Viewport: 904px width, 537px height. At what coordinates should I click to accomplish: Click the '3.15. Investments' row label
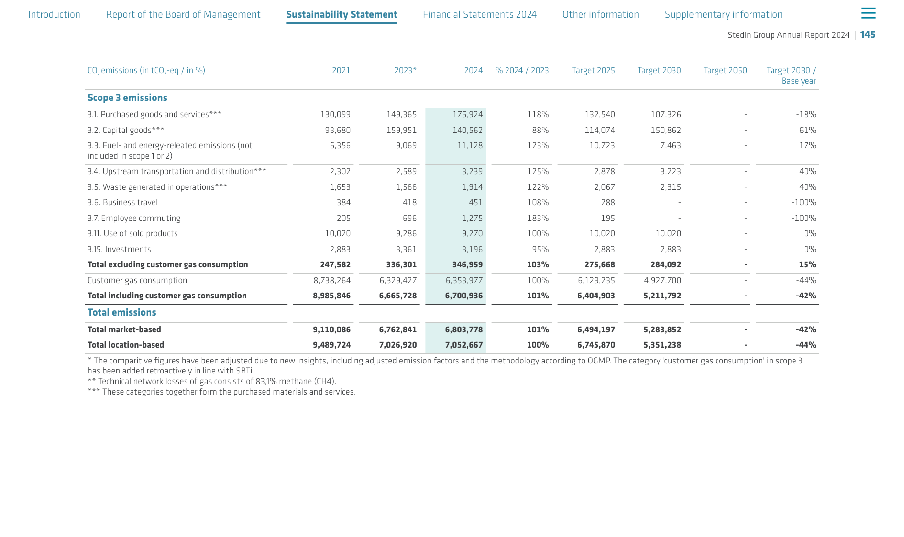click(x=119, y=249)
